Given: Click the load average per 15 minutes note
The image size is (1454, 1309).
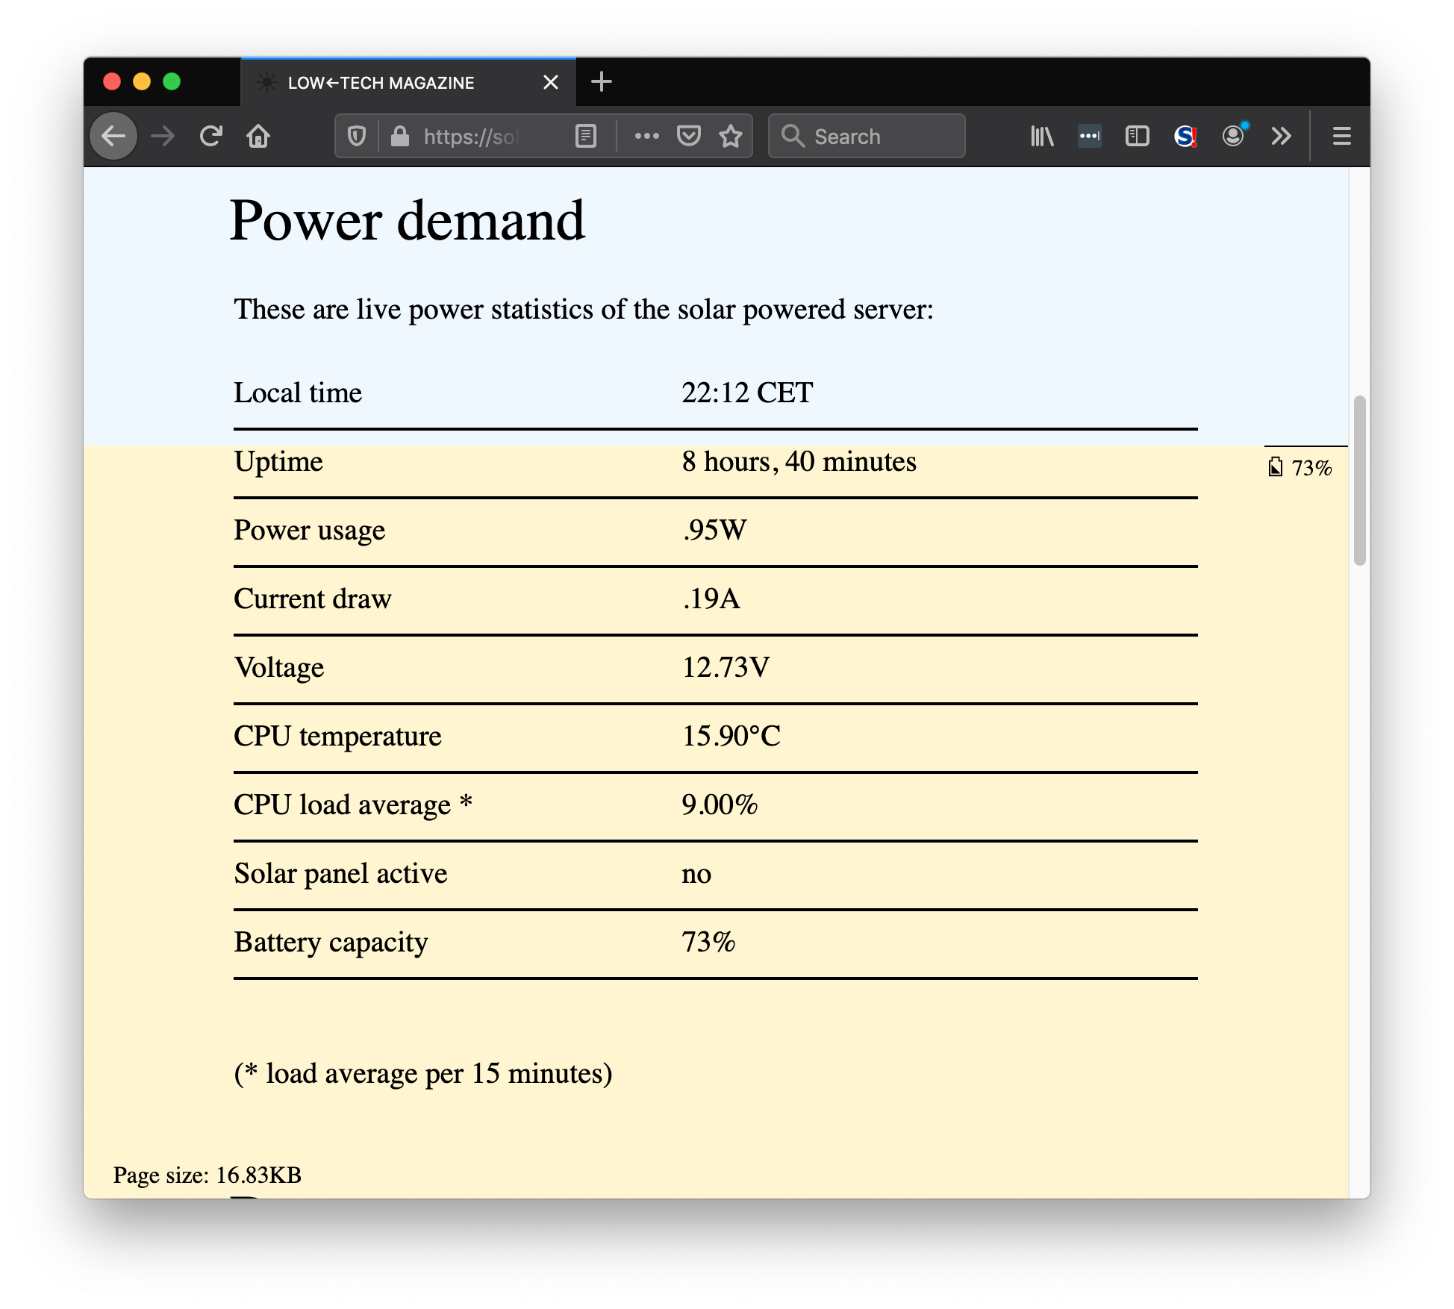Looking at the screenshot, I should (423, 1073).
